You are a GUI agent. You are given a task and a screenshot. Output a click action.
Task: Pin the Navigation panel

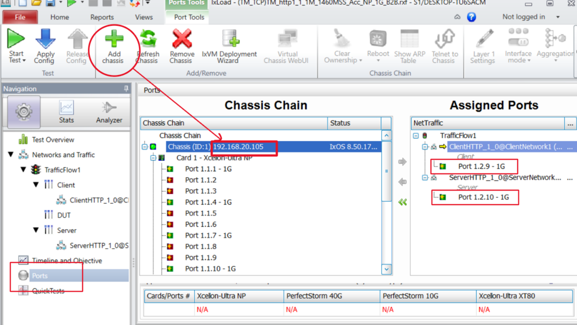point(126,89)
